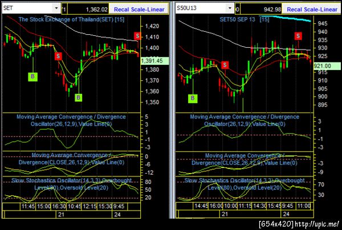Open the SET symbol dropdown arrow
The height and width of the screenshot is (230, 342).
pos(56,9)
